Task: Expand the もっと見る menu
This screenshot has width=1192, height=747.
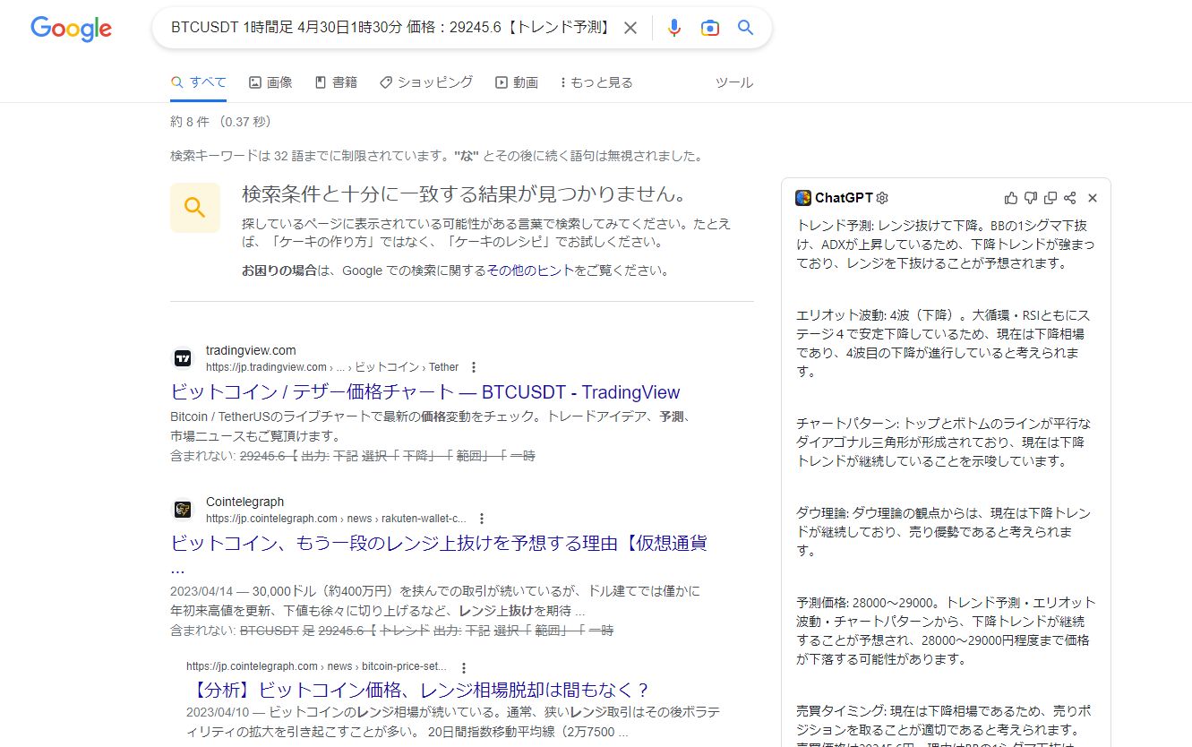Action: (x=596, y=82)
